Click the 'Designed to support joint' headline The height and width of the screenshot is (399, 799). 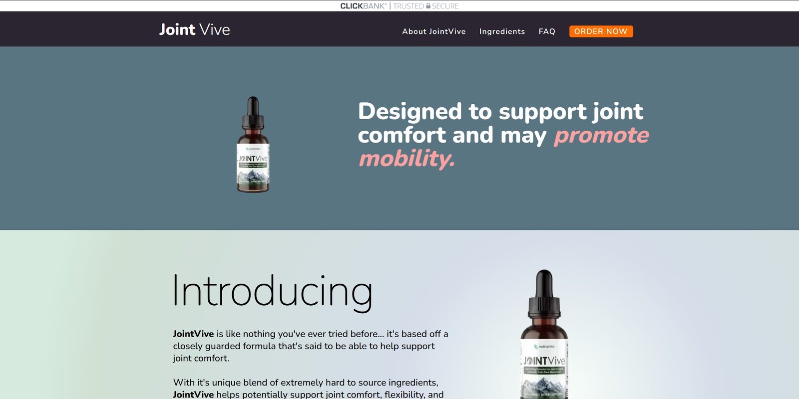point(500,111)
